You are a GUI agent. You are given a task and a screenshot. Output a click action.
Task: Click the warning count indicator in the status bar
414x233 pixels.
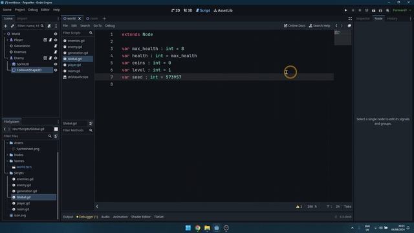[299, 206]
